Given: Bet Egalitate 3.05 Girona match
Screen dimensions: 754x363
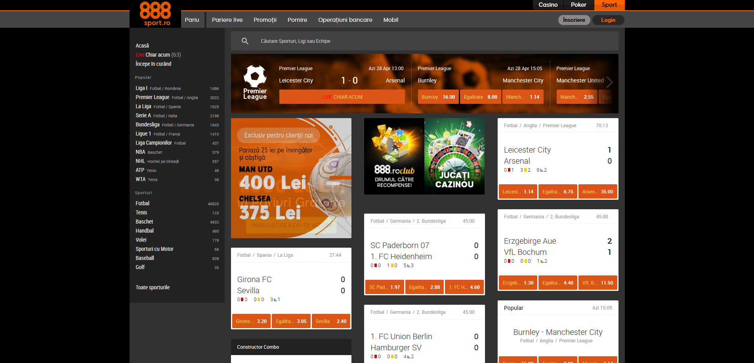Looking at the screenshot, I should (291, 321).
